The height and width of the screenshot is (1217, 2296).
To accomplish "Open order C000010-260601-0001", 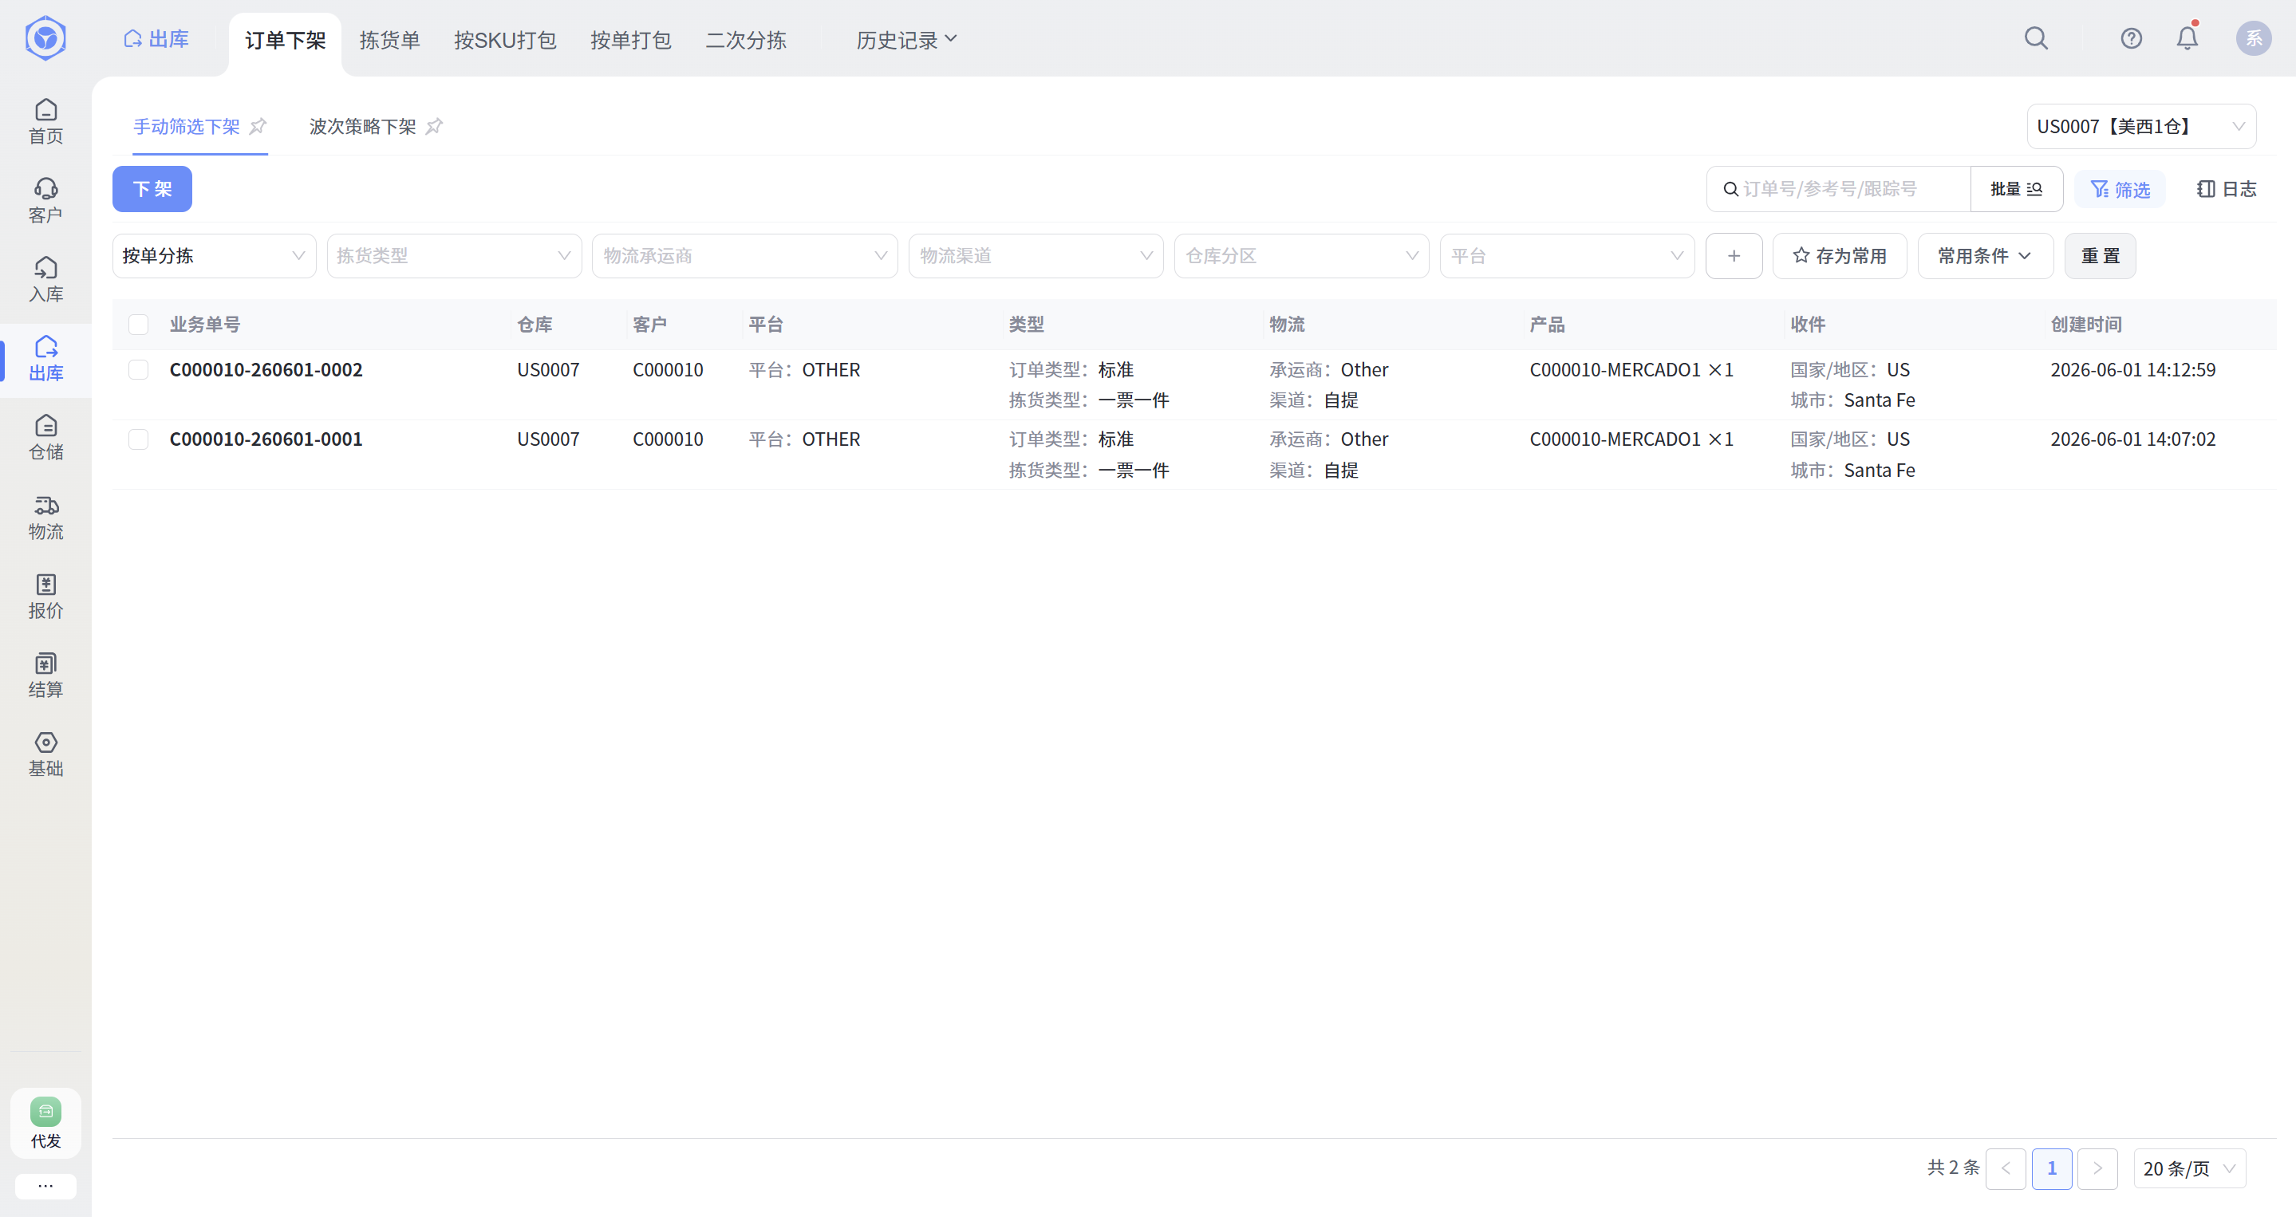I will [266, 439].
